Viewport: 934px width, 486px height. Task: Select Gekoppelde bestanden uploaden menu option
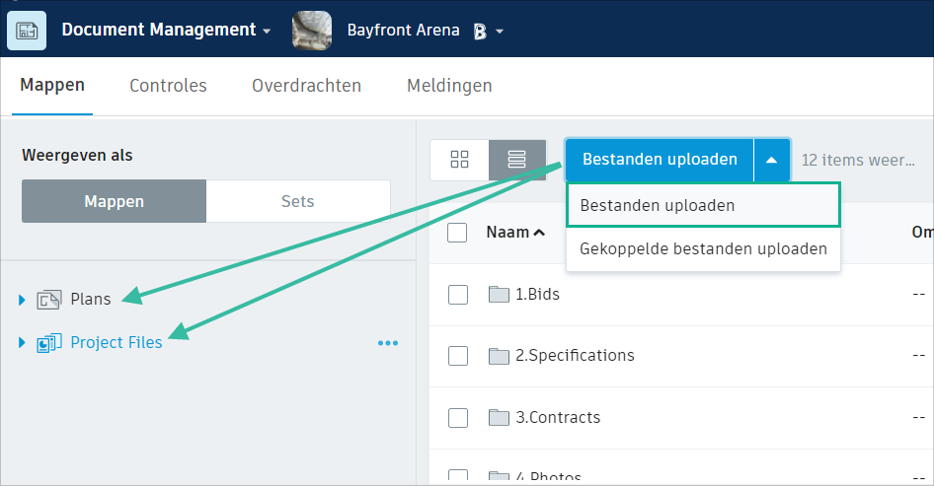(703, 248)
